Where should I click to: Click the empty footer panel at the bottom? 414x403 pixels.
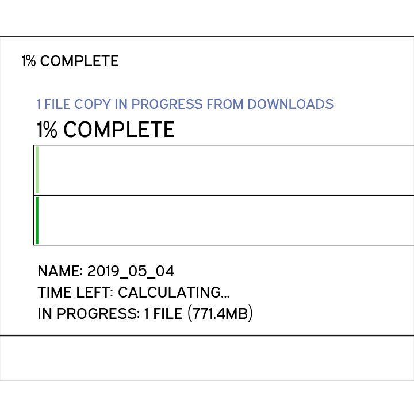pos(207,358)
